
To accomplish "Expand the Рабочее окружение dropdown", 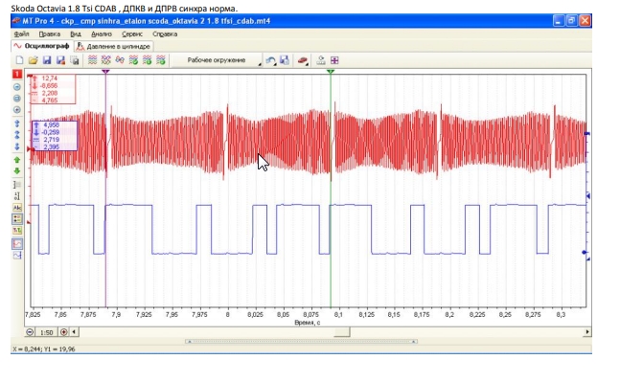I will (x=218, y=60).
